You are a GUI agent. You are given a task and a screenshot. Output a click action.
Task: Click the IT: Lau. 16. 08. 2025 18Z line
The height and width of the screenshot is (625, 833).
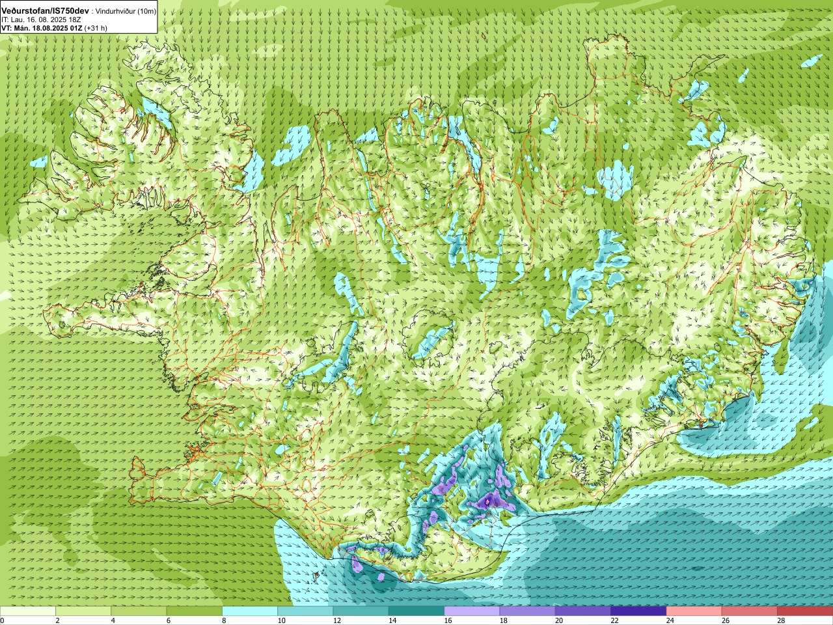(x=41, y=20)
